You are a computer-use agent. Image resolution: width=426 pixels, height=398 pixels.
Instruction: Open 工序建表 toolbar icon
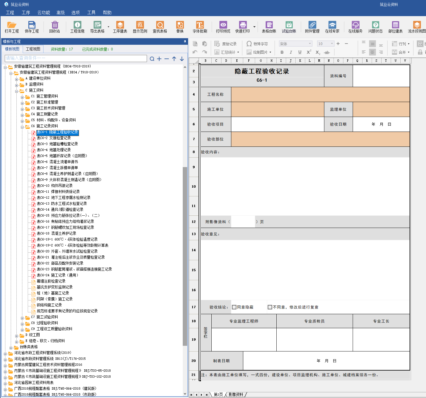pos(120,27)
